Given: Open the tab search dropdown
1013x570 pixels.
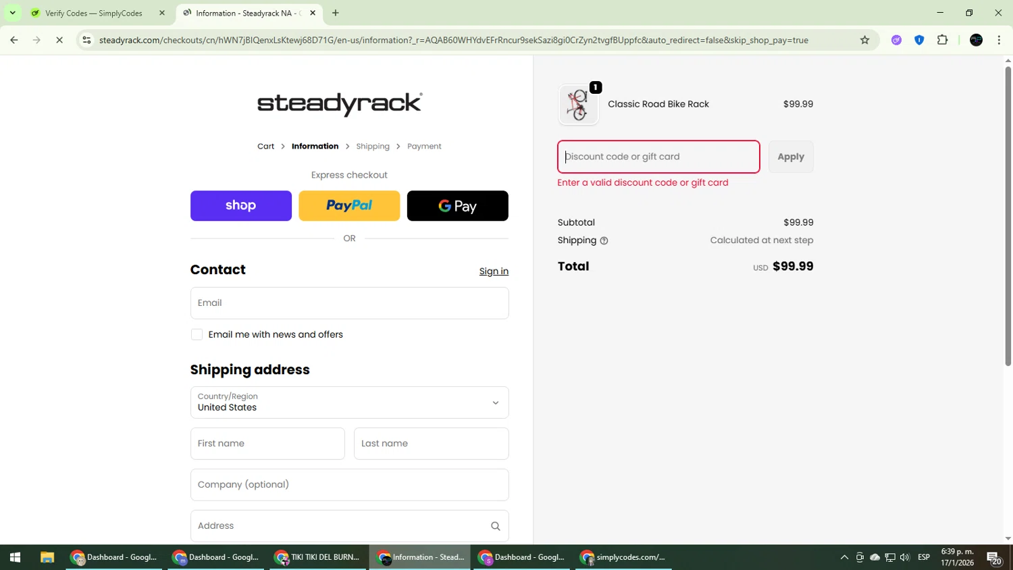Looking at the screenshot, I should (12, 13).
